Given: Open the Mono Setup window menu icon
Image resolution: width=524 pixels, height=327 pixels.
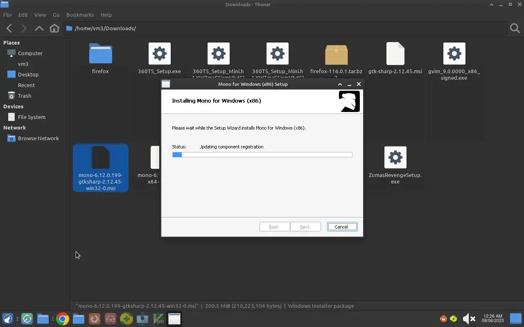Looking at the screenshot, I should click(166, 84).
